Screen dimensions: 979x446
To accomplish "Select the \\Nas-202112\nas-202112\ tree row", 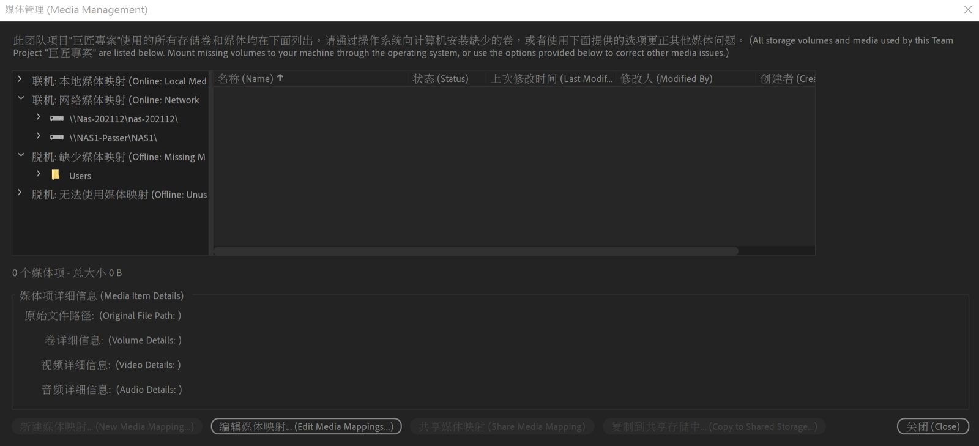I will [x=111, y=119].
